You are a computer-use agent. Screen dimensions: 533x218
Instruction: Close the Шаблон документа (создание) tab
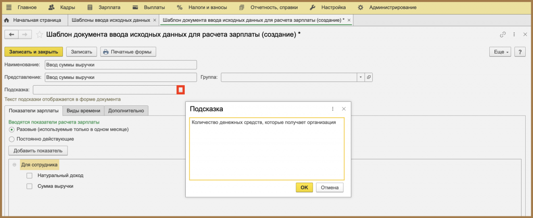(348, 20)
